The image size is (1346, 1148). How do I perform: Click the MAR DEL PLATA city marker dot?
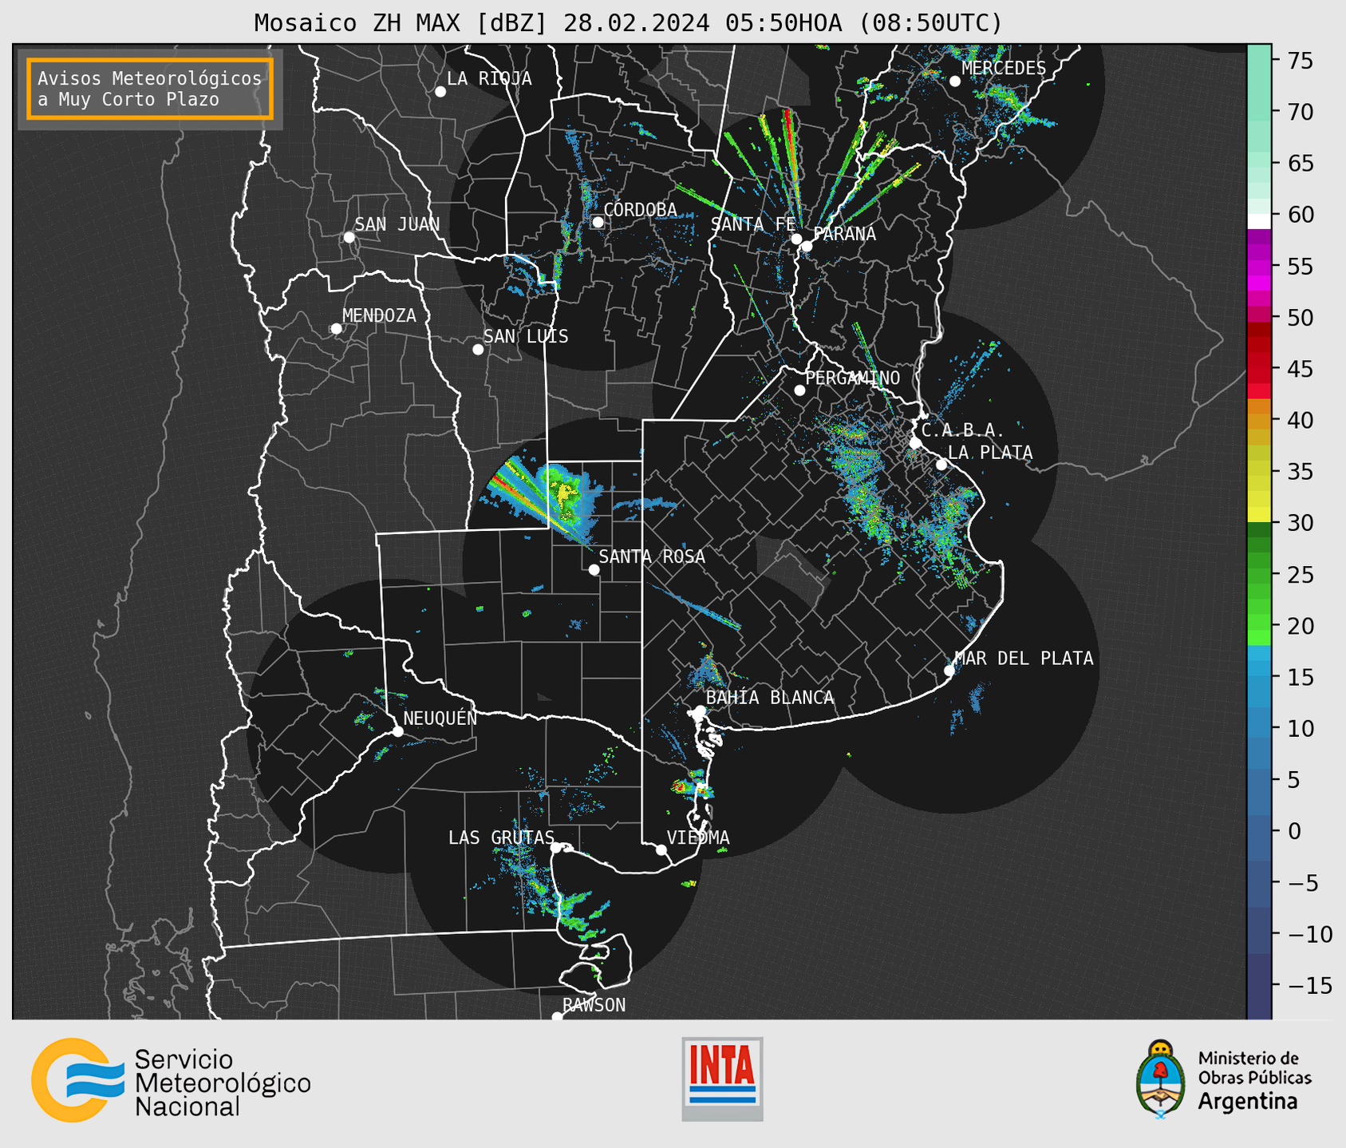[x=949, y=671]
